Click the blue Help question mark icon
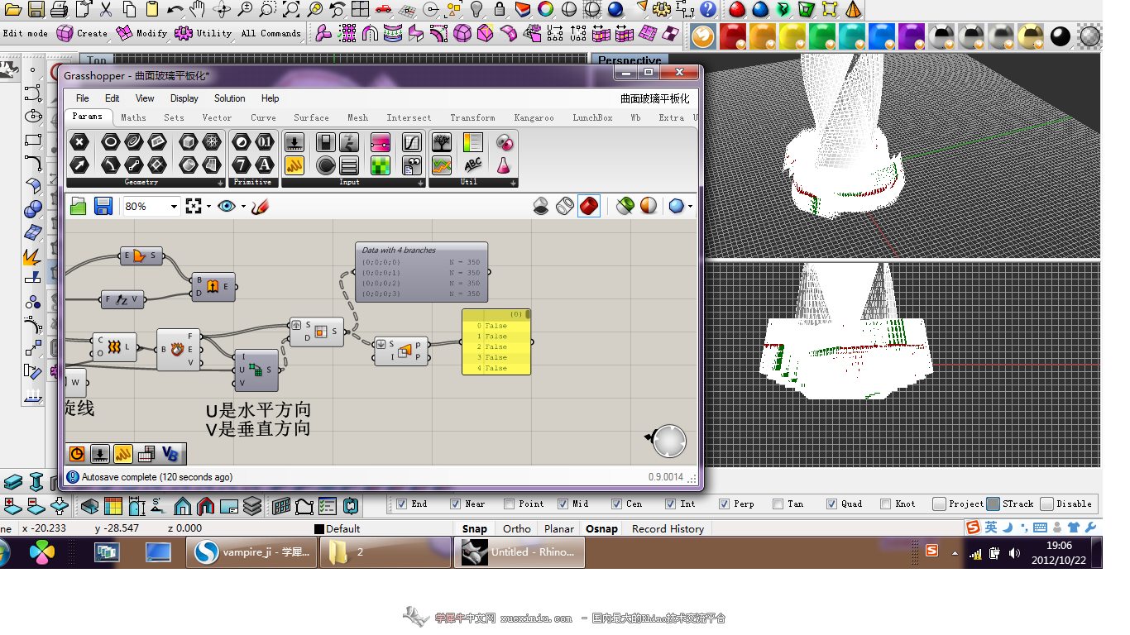Viewport: 1130px width, 635px height. [708, 10]
